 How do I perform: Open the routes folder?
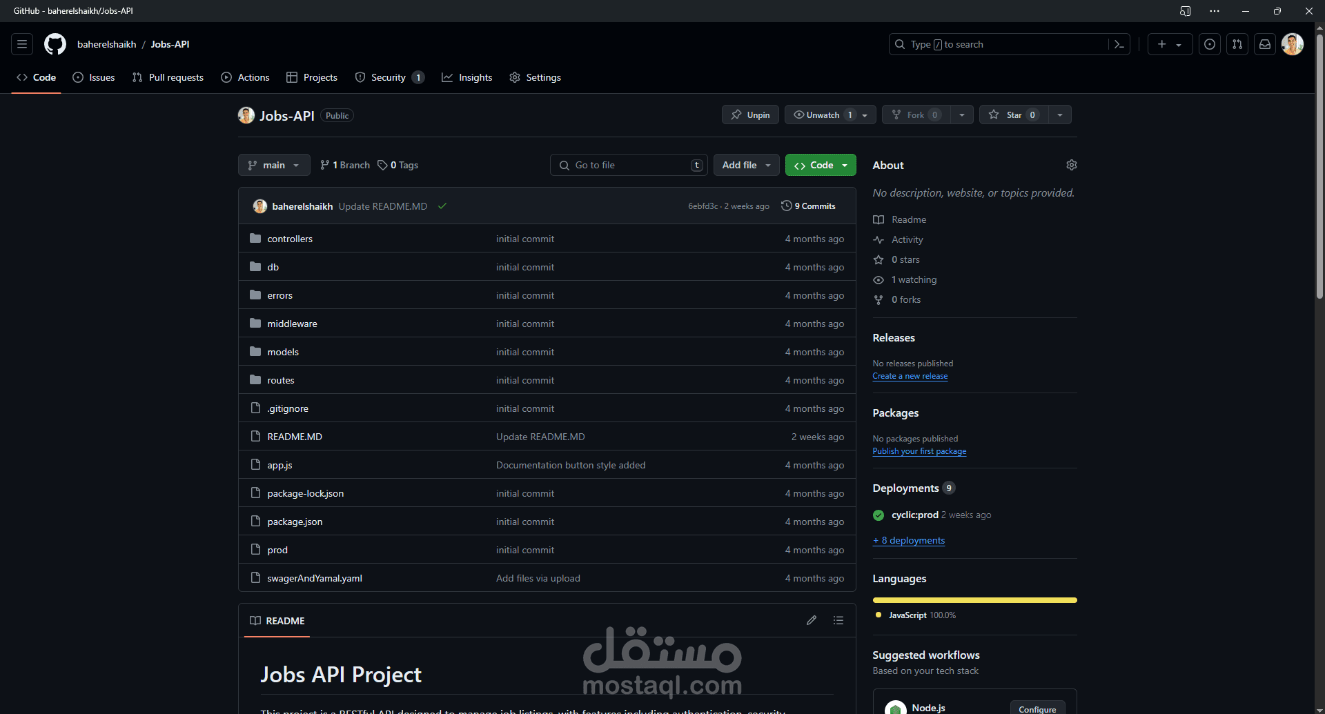click(x=281, y=380)
